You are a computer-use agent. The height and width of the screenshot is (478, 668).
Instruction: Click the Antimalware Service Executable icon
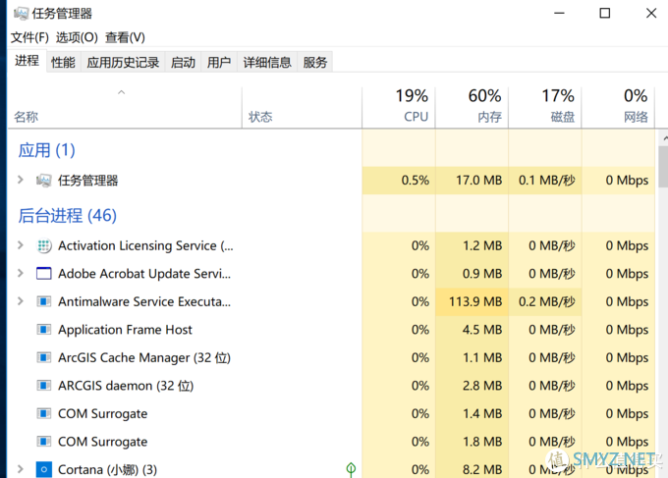(x=44, y=301)
